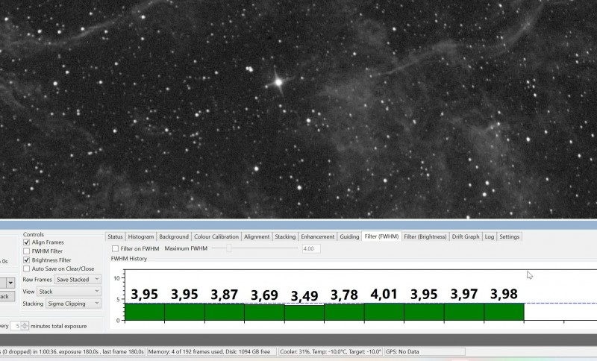Enable the FWHM Filter checkbox
Image resolution: width=597 pixels, height=361 pixels.
(x=26, y=251)
